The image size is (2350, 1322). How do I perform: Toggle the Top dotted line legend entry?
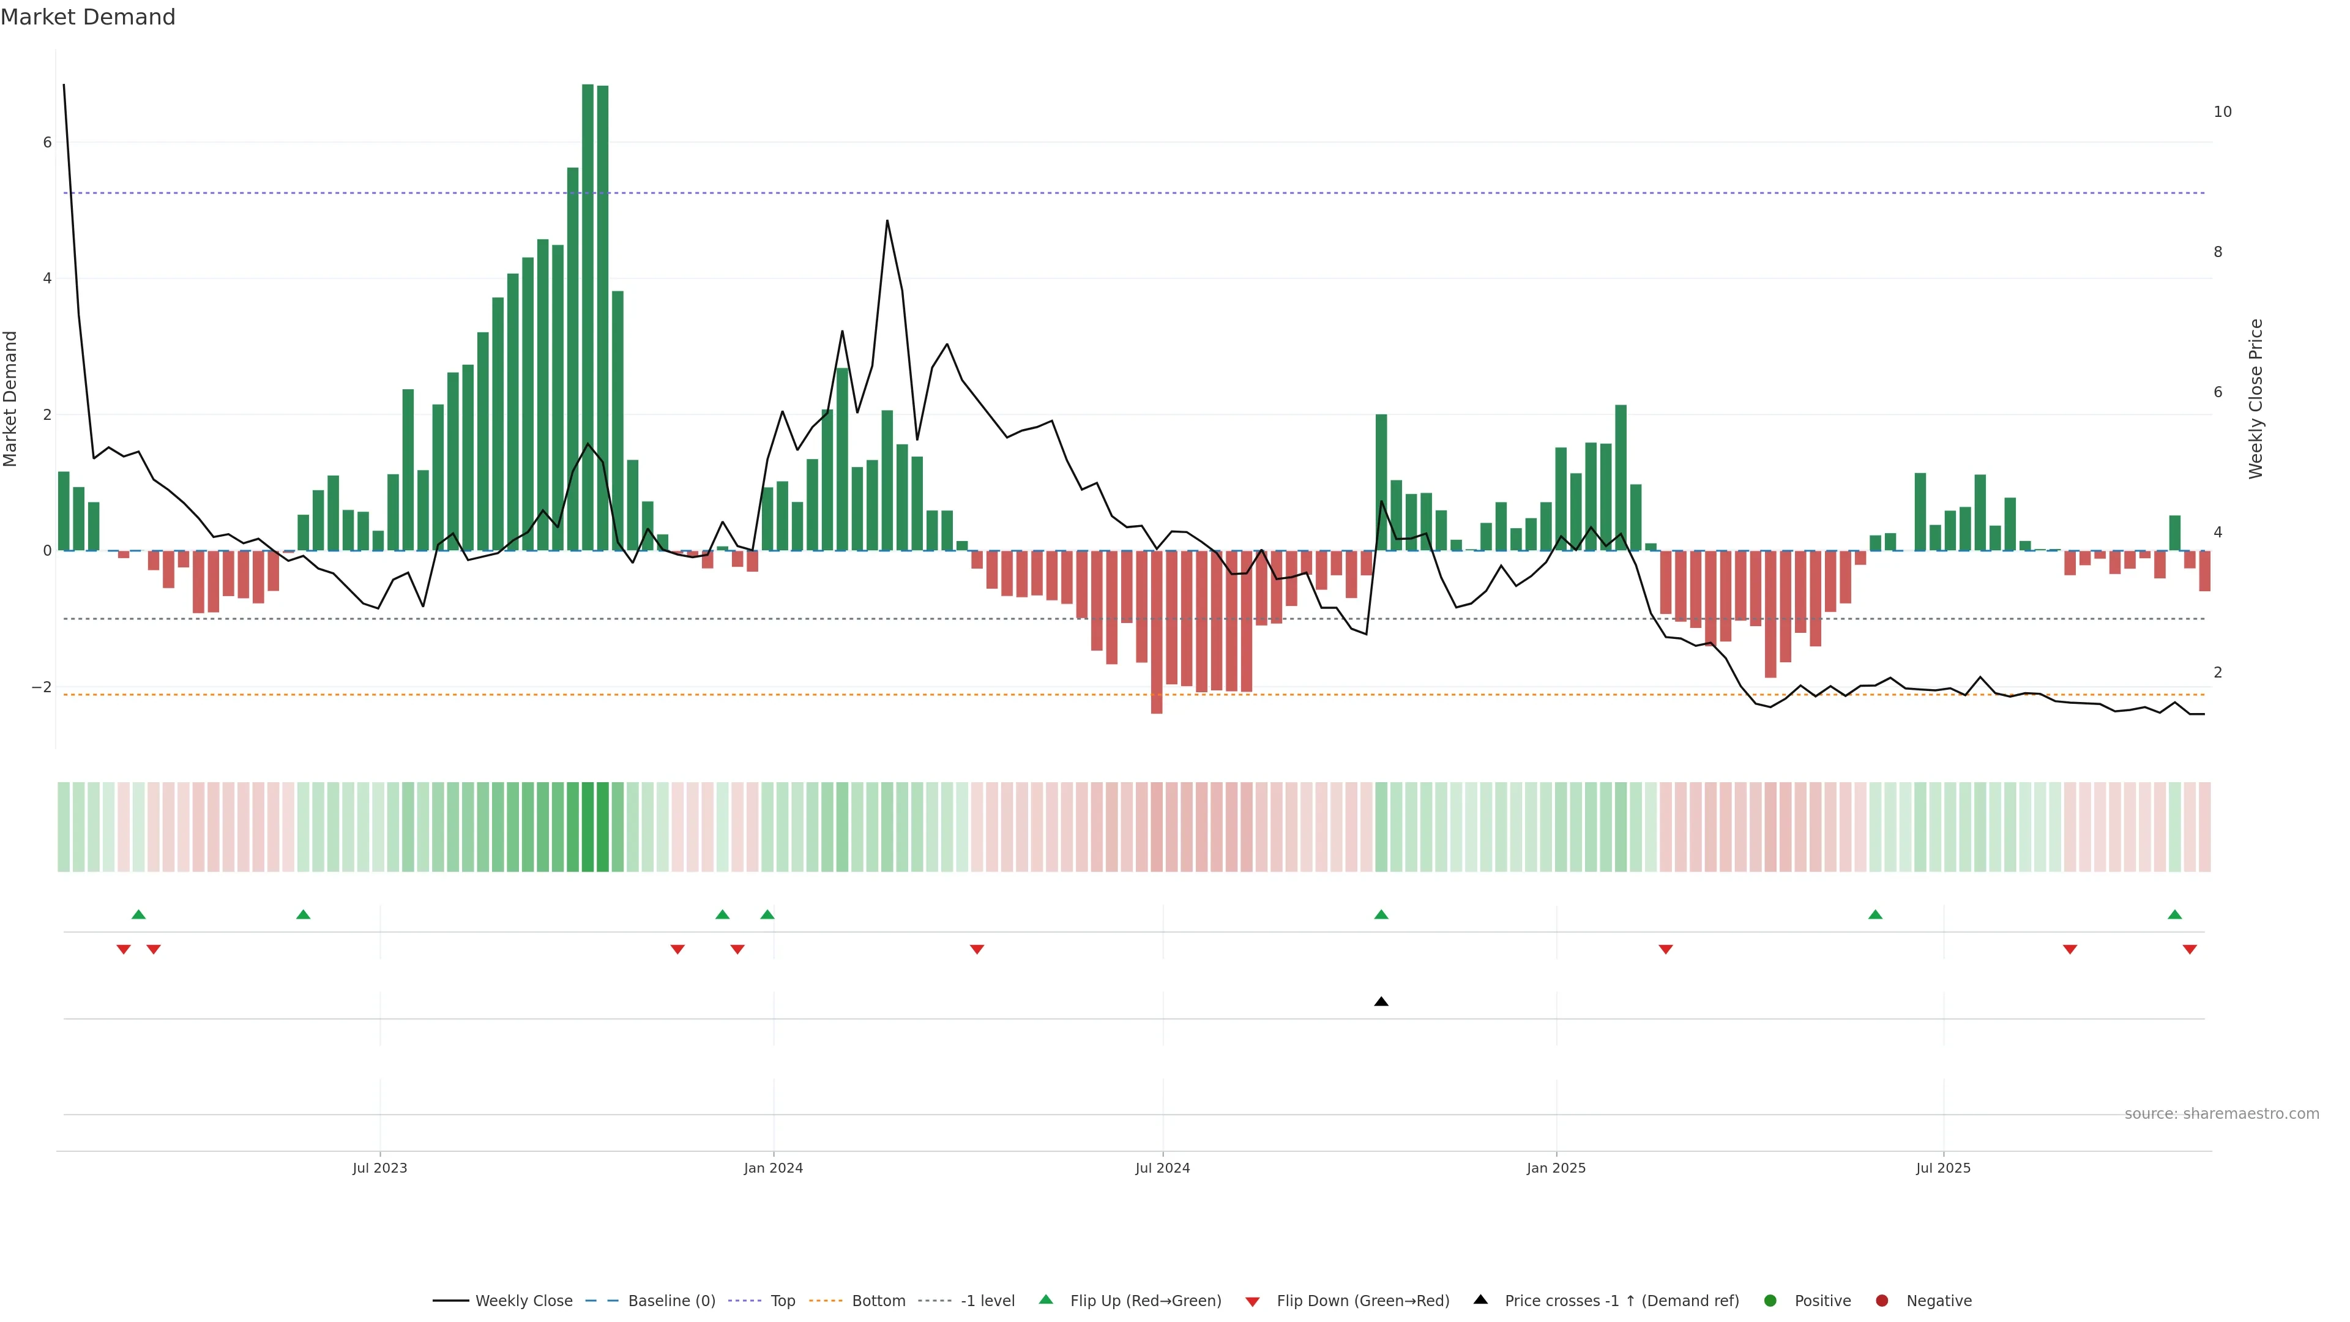click(782, 1300)
